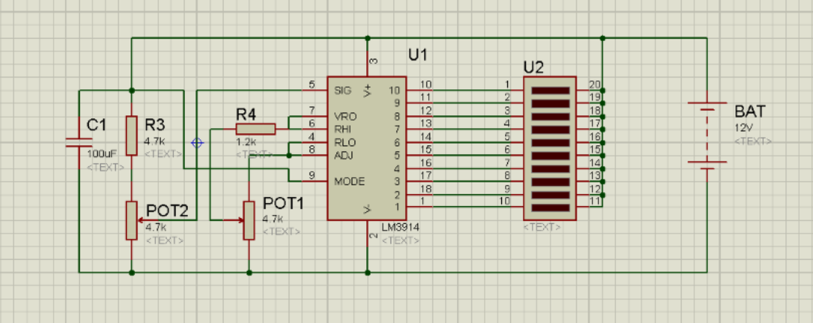Viewport: 813px width, 323px height.
Task: Click the red wiper arrow of POT1
Action: 233,220
